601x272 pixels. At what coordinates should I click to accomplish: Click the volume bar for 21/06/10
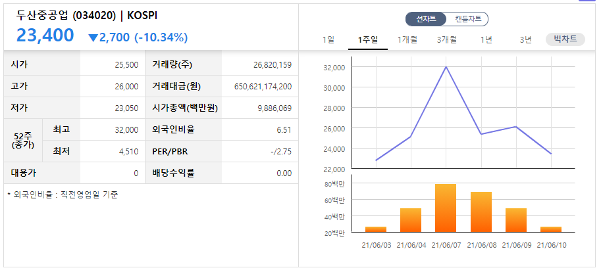point(551,229)
